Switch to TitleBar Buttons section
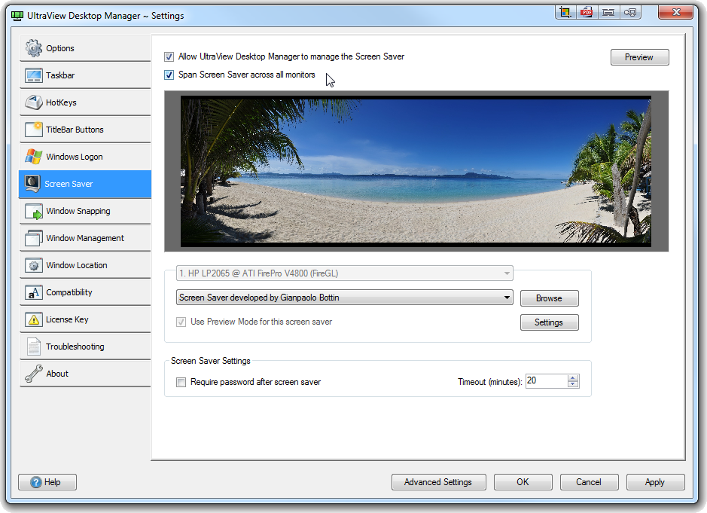Screen dimensions: 707x513 point(85,130)
